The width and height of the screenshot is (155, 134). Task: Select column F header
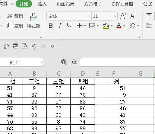(x=113, y=74)
